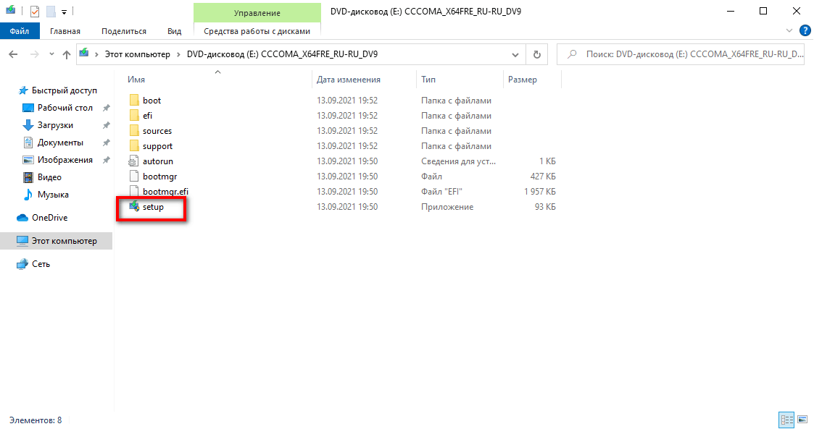Expand the ribbon with the chevron arrow
The image size is (814, 429).
(x=789, y=30)
